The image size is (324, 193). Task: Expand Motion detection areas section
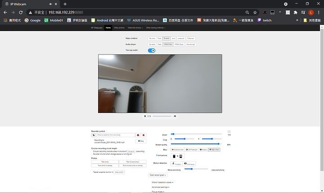point(162,183)
